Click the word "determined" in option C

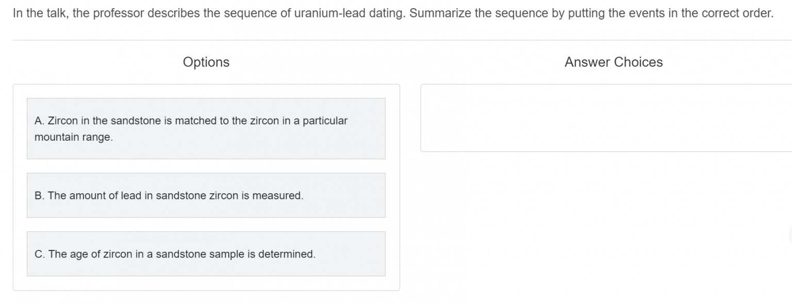pos(286,254)
